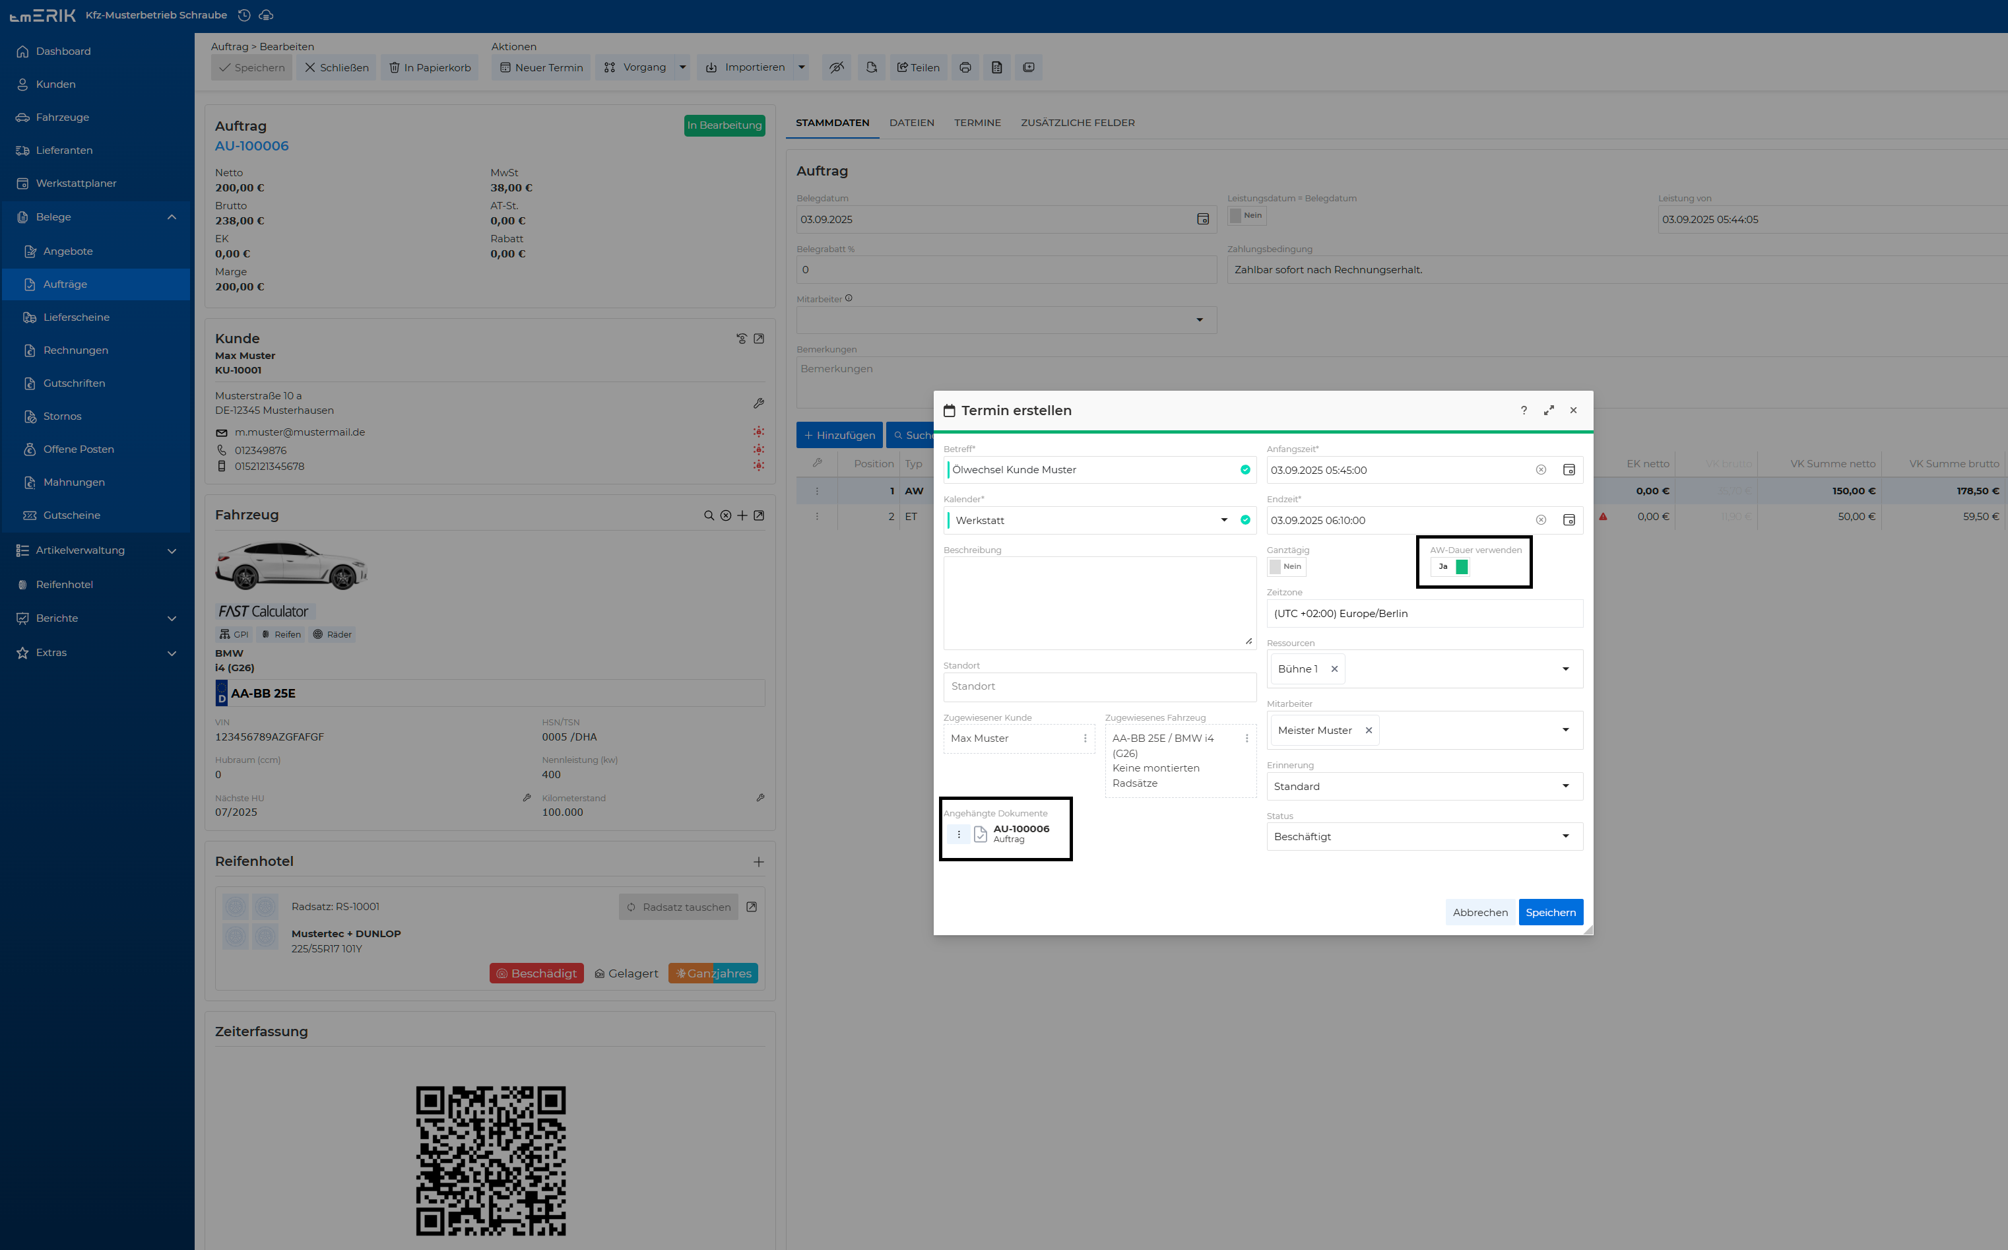Open customer in new window icon

[759, 339]
